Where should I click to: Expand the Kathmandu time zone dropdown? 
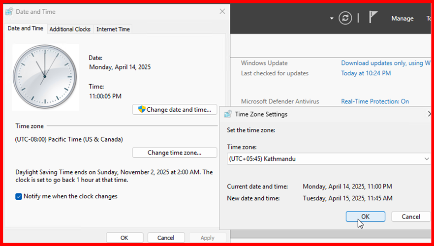coord(426,159)
